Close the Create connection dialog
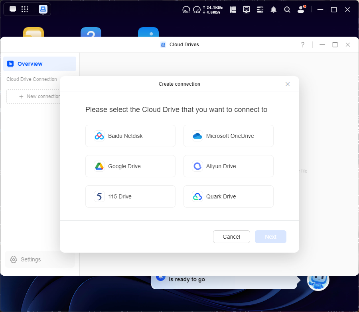The width and height of the screenshot is (359, 312). click(x=288, y=84)
